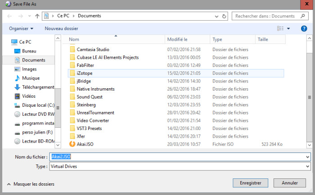Viewport: 315px width, 195px height.
Task: Select the 'Video Converter' folder
Action: (x=93, y=121)
